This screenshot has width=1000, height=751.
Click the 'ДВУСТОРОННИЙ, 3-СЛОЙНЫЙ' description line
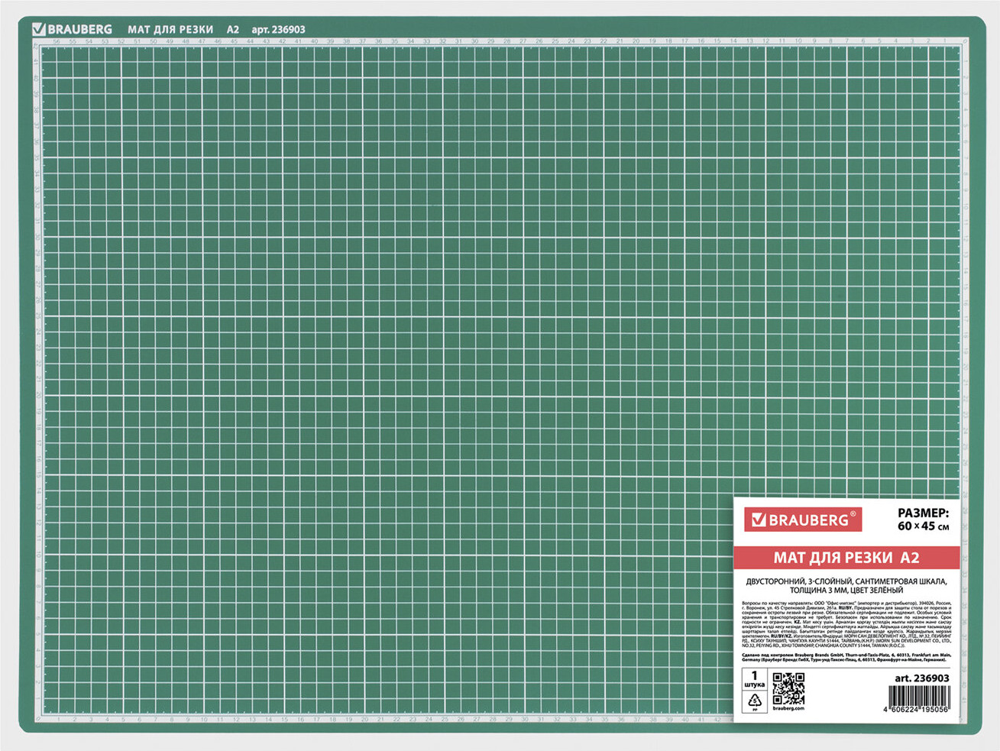click(846, 581)
